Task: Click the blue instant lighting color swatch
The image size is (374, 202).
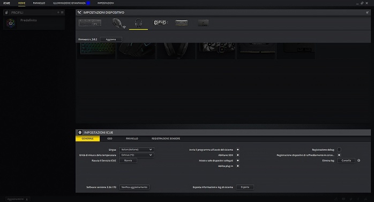Action: tap(88, 3)
